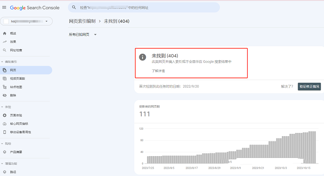Click the 2023/10/15 date on the chart axis
The width and height of the screenshot is (324, 176).
click(x=304, y=168)
